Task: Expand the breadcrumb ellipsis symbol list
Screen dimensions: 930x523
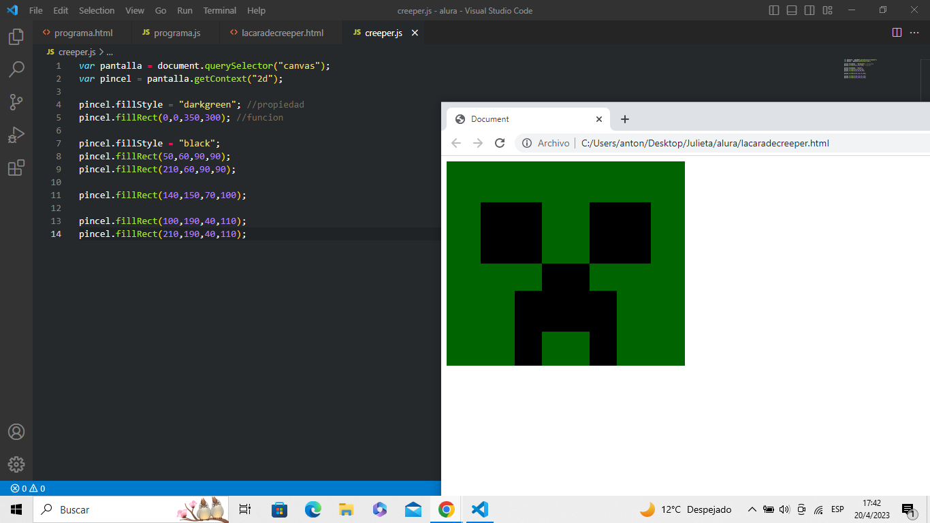Action: [110, 52]
